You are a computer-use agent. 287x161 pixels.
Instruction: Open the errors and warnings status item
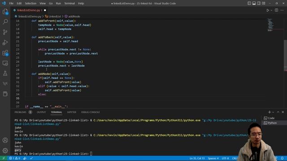click(15, 158)
